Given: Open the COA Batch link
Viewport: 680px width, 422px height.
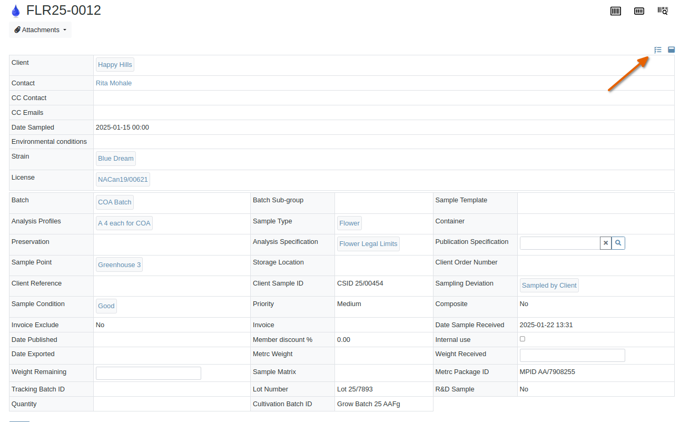Looking at the screenshot, I should pos(114,202).
